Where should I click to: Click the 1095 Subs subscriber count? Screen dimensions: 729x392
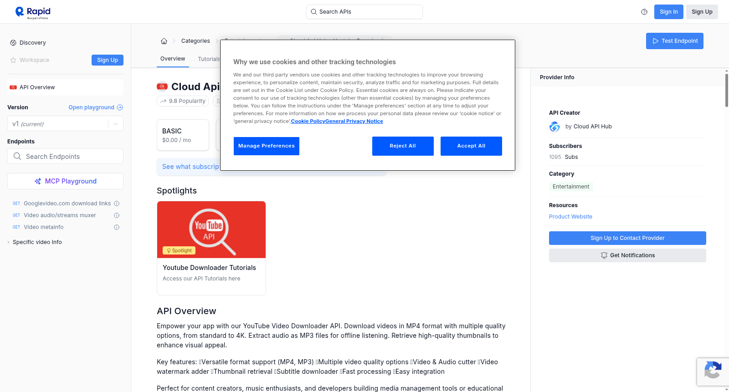tap(563, 157)
